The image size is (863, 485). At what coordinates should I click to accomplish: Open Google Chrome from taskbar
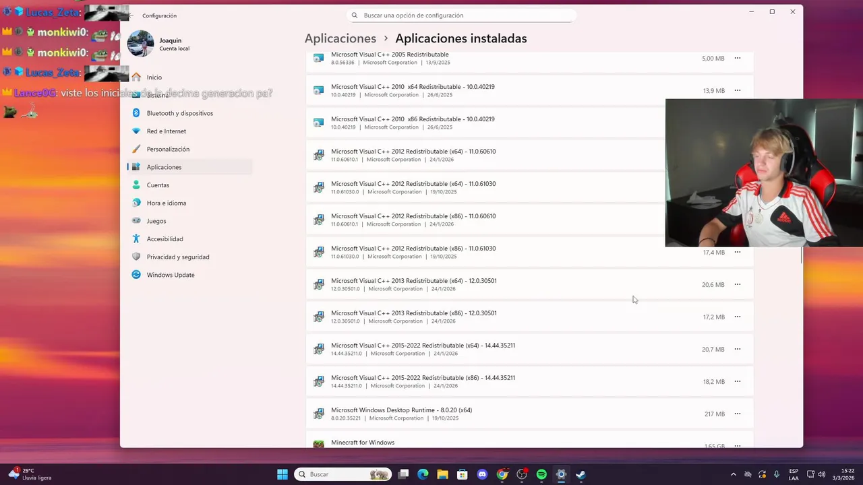click(x=502, y=474)
